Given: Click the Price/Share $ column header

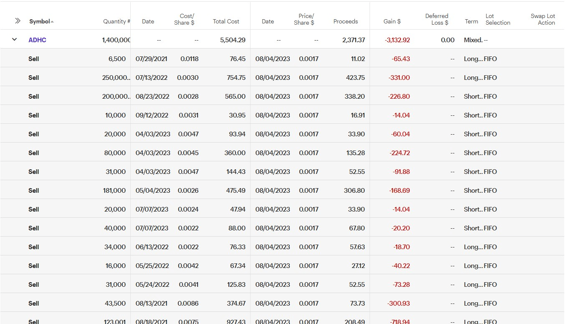Looking at the screenshot, I should click(x=304, y=19).
